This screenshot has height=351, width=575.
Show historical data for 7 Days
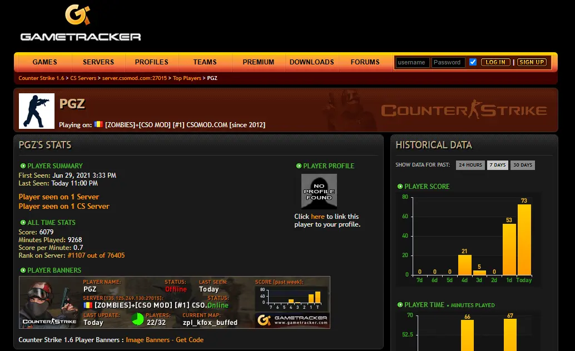tap(498, 165)
